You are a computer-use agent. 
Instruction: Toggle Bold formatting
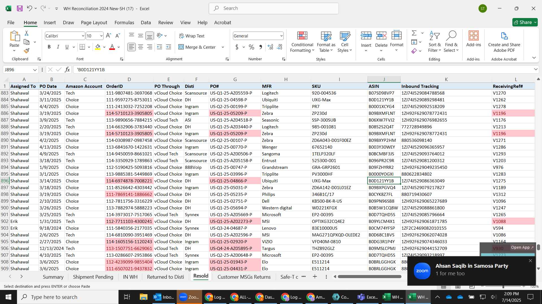(x=49, y=47)
